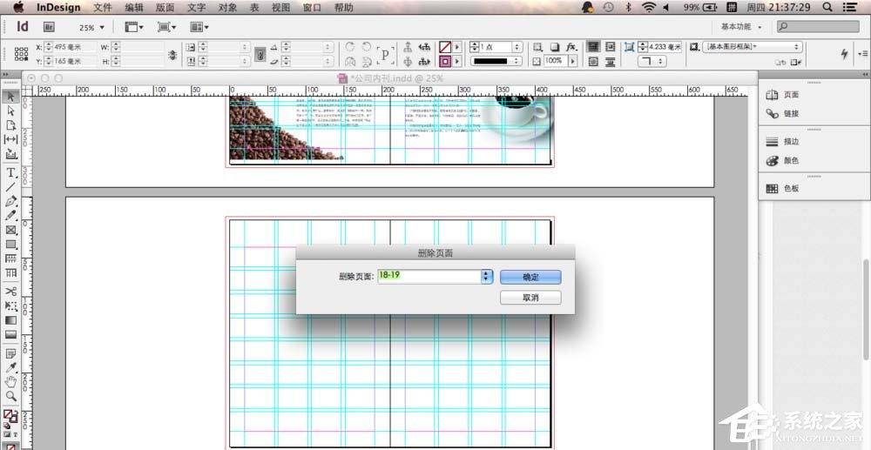Open the 文件 menu

tap(102, 7)
